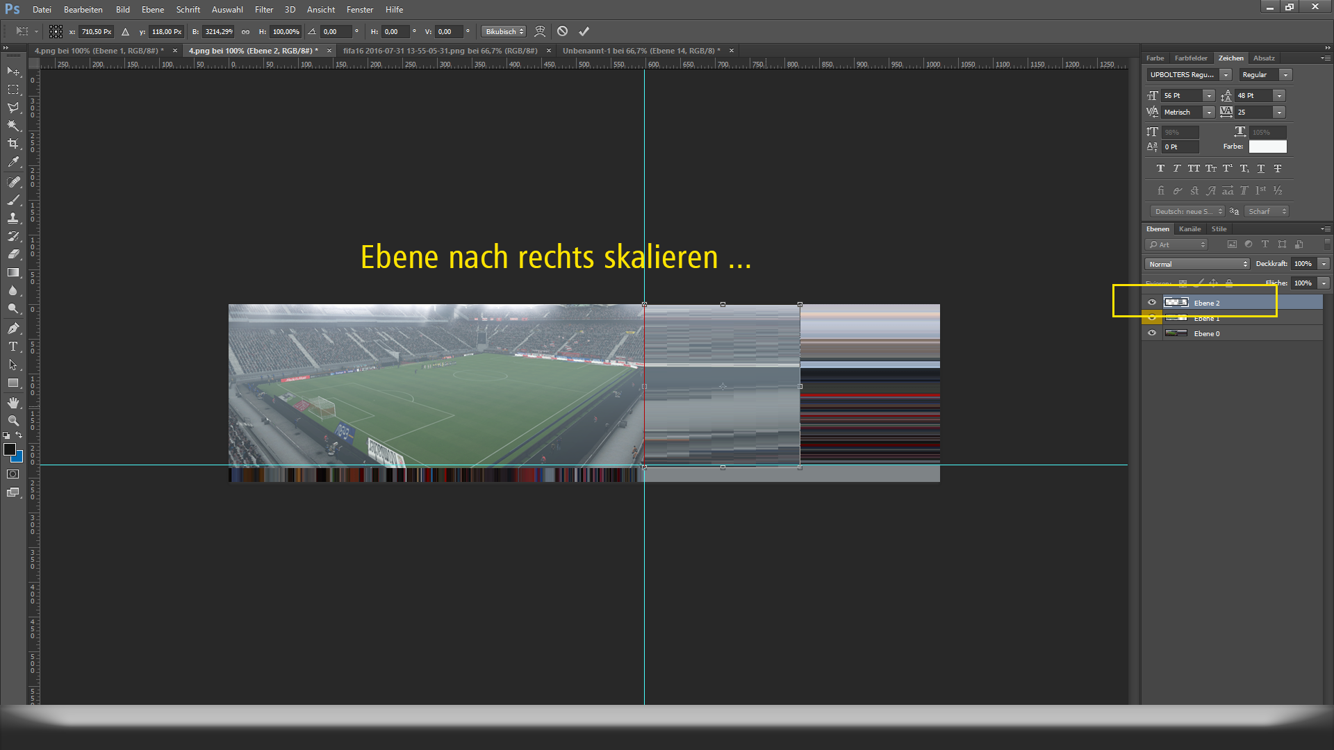The height and width of the screenshot is (750, 1334).
Task: Switch to warp transform mode
Action: point(540,31)
